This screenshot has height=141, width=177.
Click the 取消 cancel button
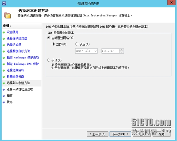142,134
